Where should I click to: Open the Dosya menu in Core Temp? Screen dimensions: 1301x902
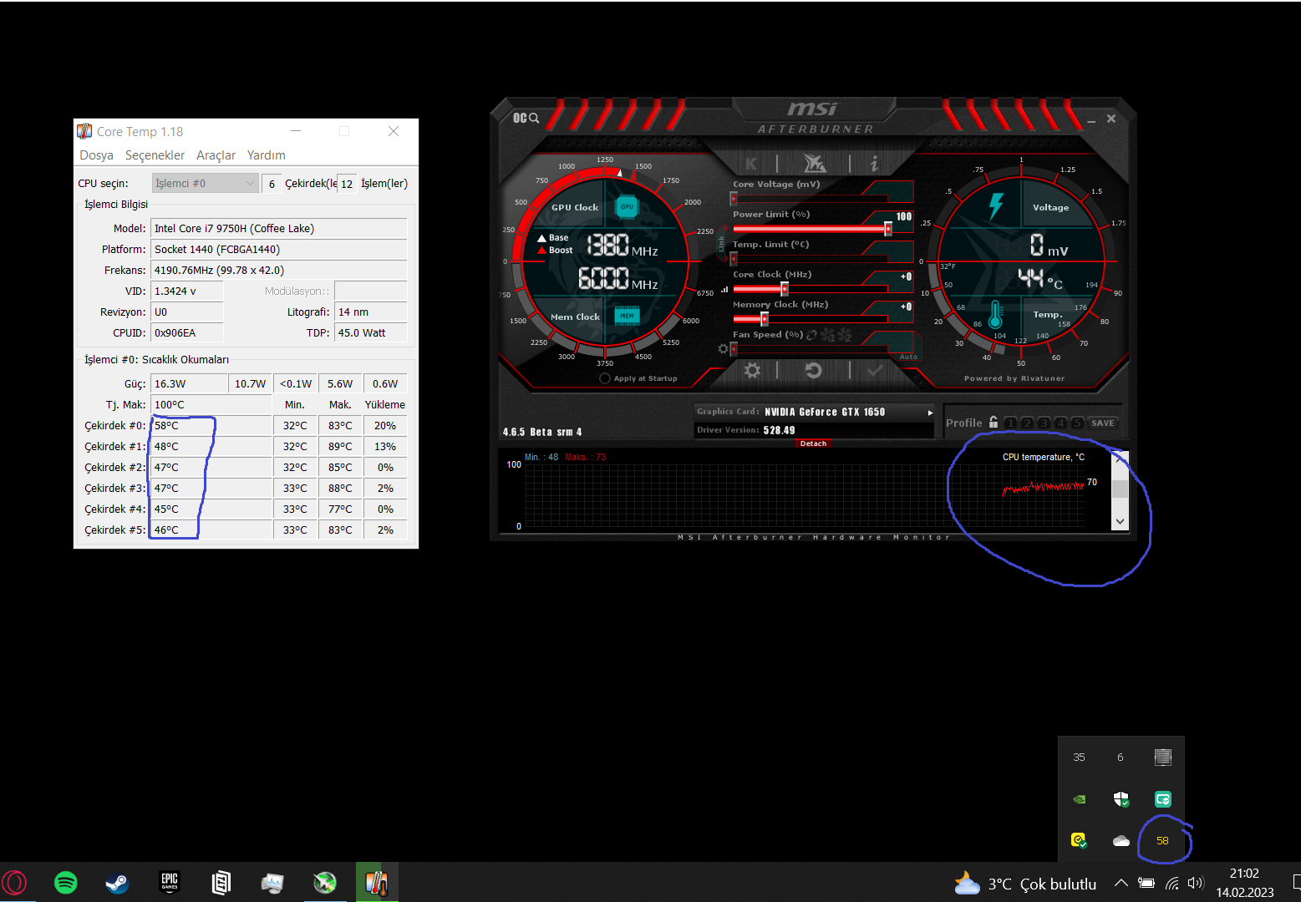click(97, 155)
